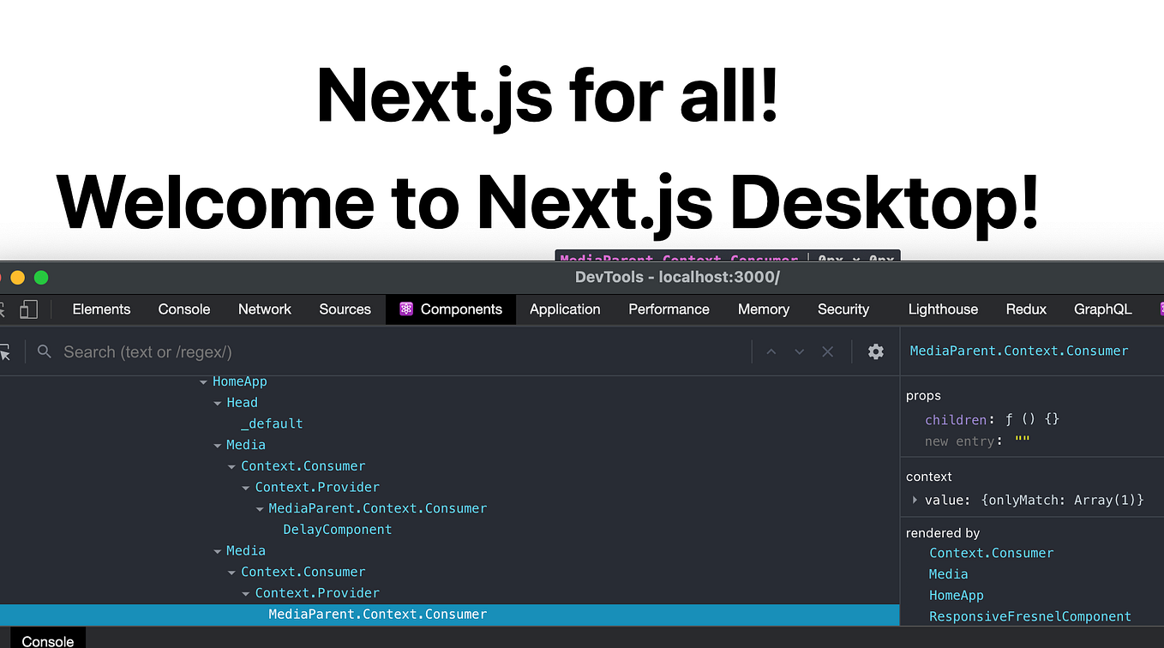
Task: Collapse the first Media node arrow
Action: (x=218, y=446)
